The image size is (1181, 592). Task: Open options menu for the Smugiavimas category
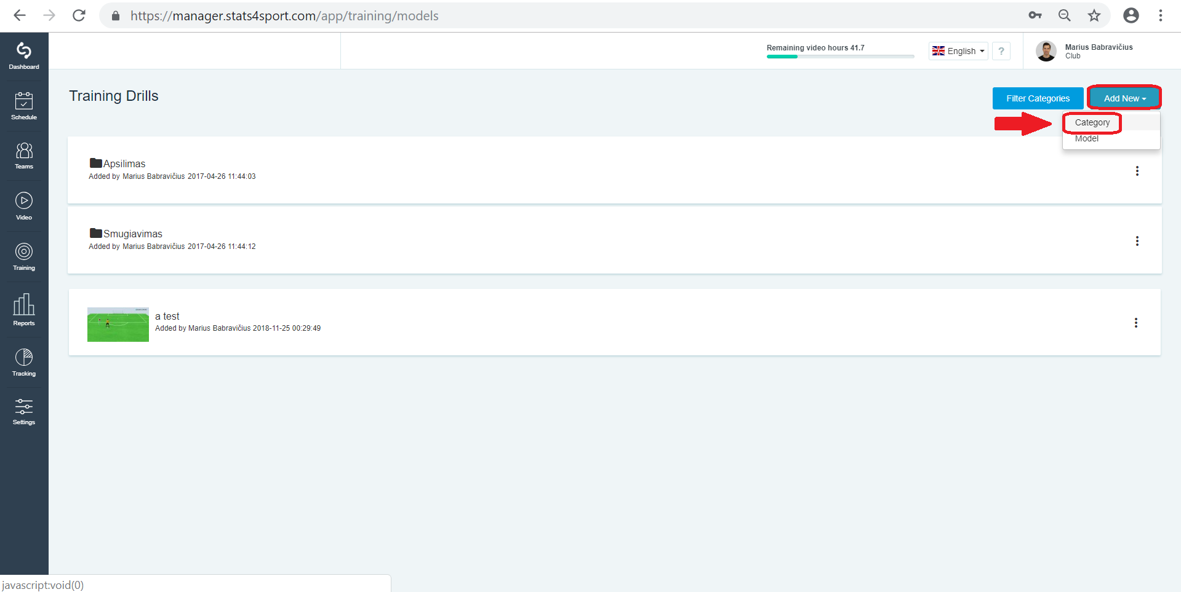[1137, 241]
